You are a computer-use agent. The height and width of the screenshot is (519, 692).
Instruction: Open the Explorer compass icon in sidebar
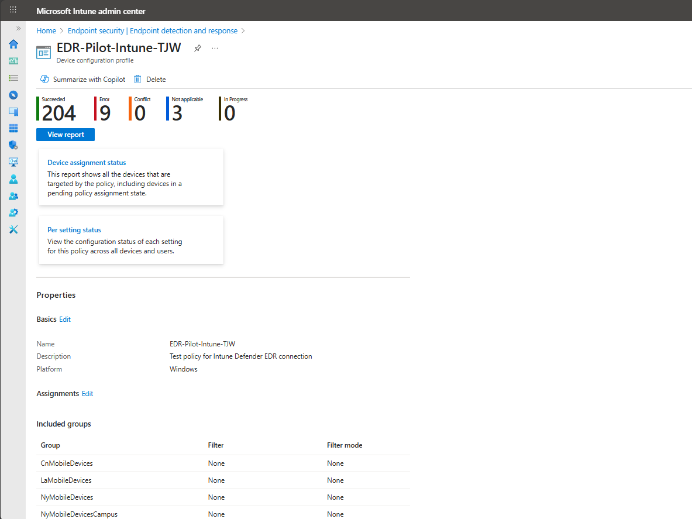pyautogui.click(x=13, y=95)
